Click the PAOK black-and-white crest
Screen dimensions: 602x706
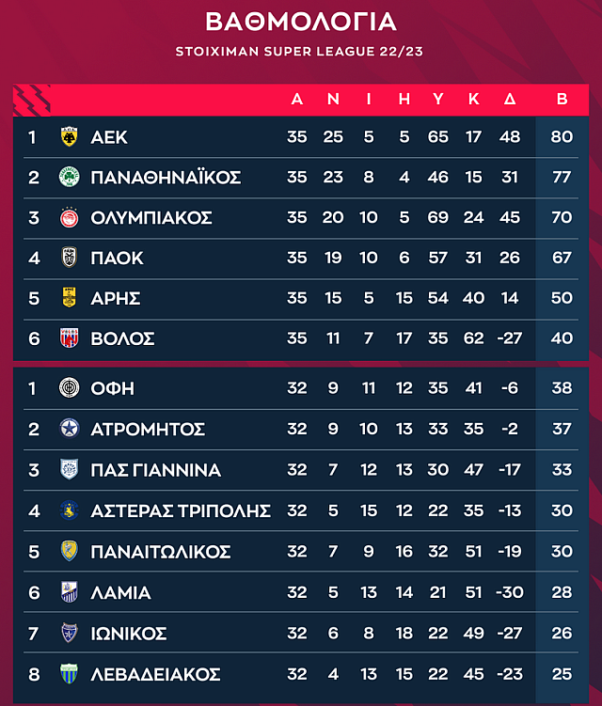tap(69, 259)
